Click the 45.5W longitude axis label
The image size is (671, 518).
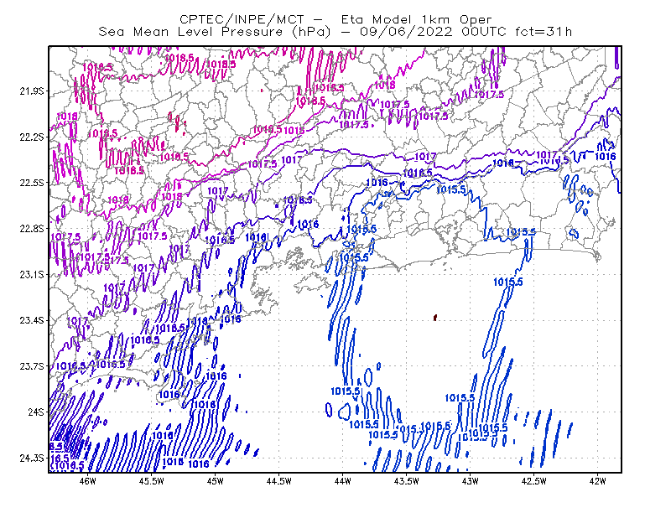tap(152, 481)
